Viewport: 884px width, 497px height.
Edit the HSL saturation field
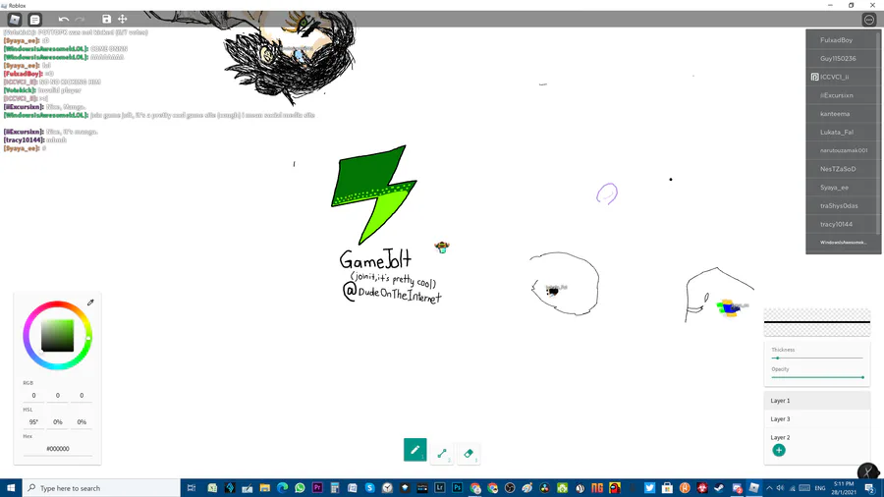58,422
